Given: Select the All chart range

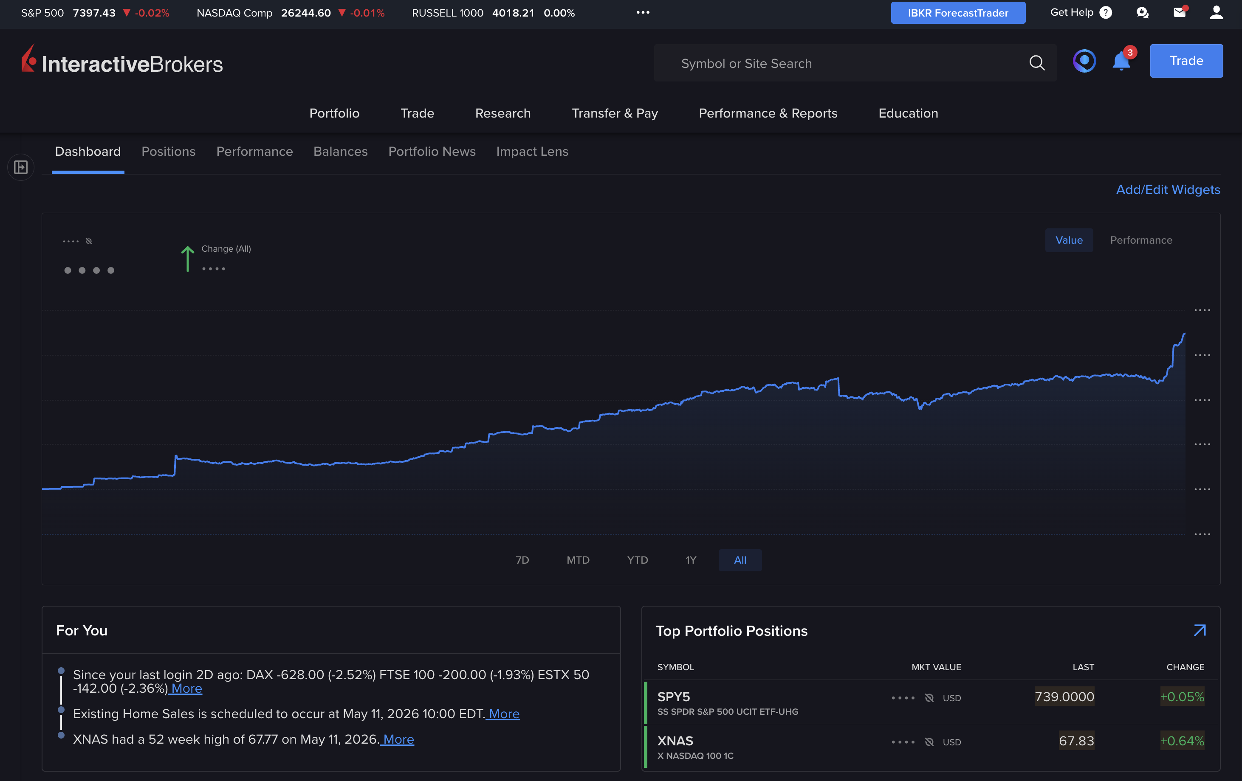Looking at the screenshot, I should click(740, 560).
